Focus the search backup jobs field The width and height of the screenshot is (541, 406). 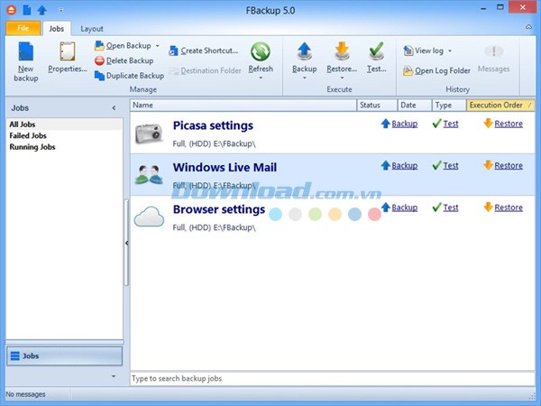click(332, 379)
